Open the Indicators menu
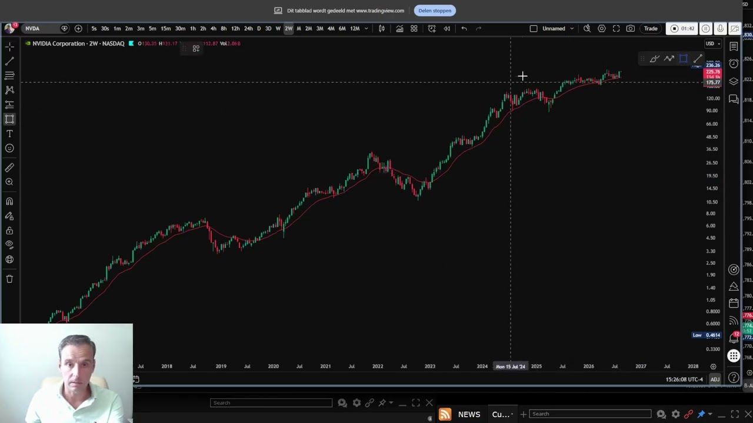The width and height of the screenshot is (753, 423). pyautogui.click(x=399, y=28)
